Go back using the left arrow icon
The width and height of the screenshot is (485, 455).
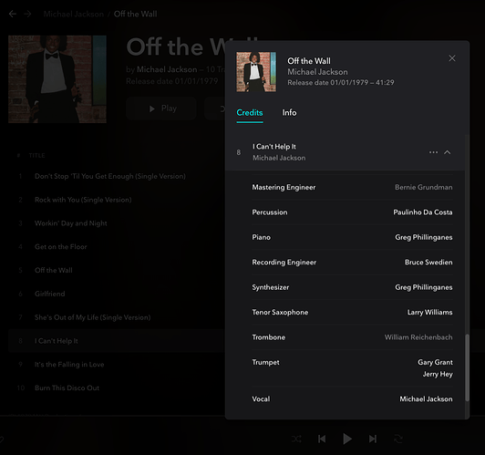click(13, 14)
